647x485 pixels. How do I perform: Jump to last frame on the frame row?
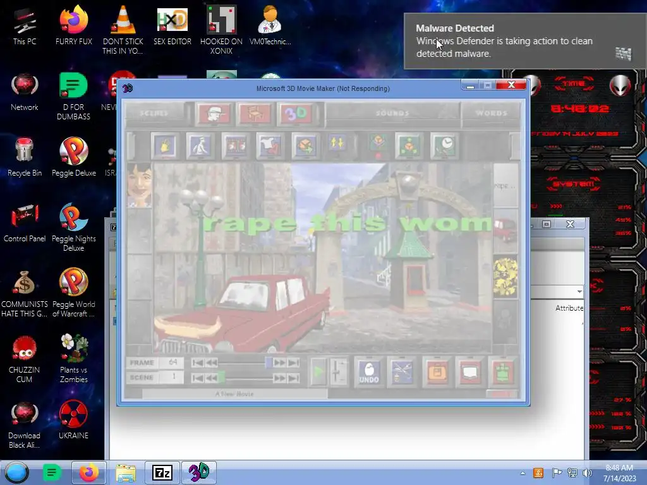pyautogui.click(x=293, y=362)
